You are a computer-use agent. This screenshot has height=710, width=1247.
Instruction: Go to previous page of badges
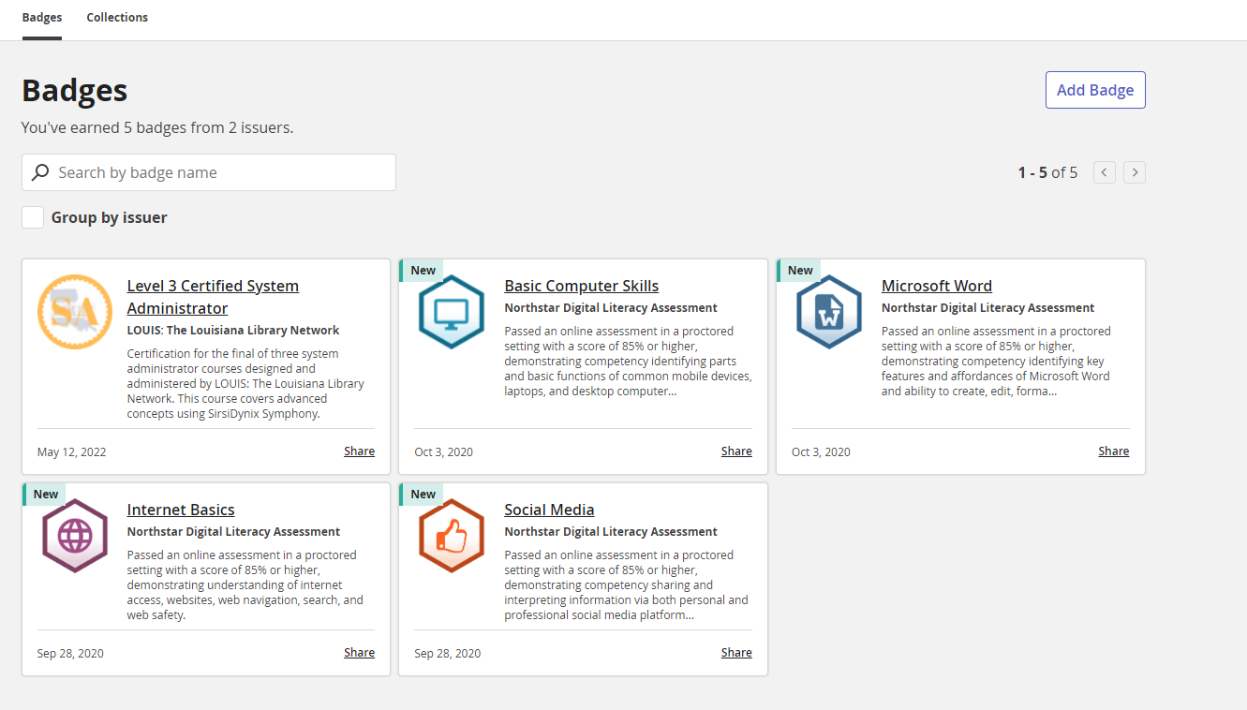pyautogui.click(x=1105, y=172)
